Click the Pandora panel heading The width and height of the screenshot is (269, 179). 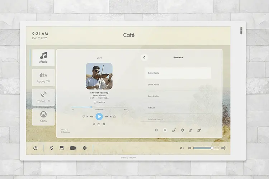pos(178,57)
